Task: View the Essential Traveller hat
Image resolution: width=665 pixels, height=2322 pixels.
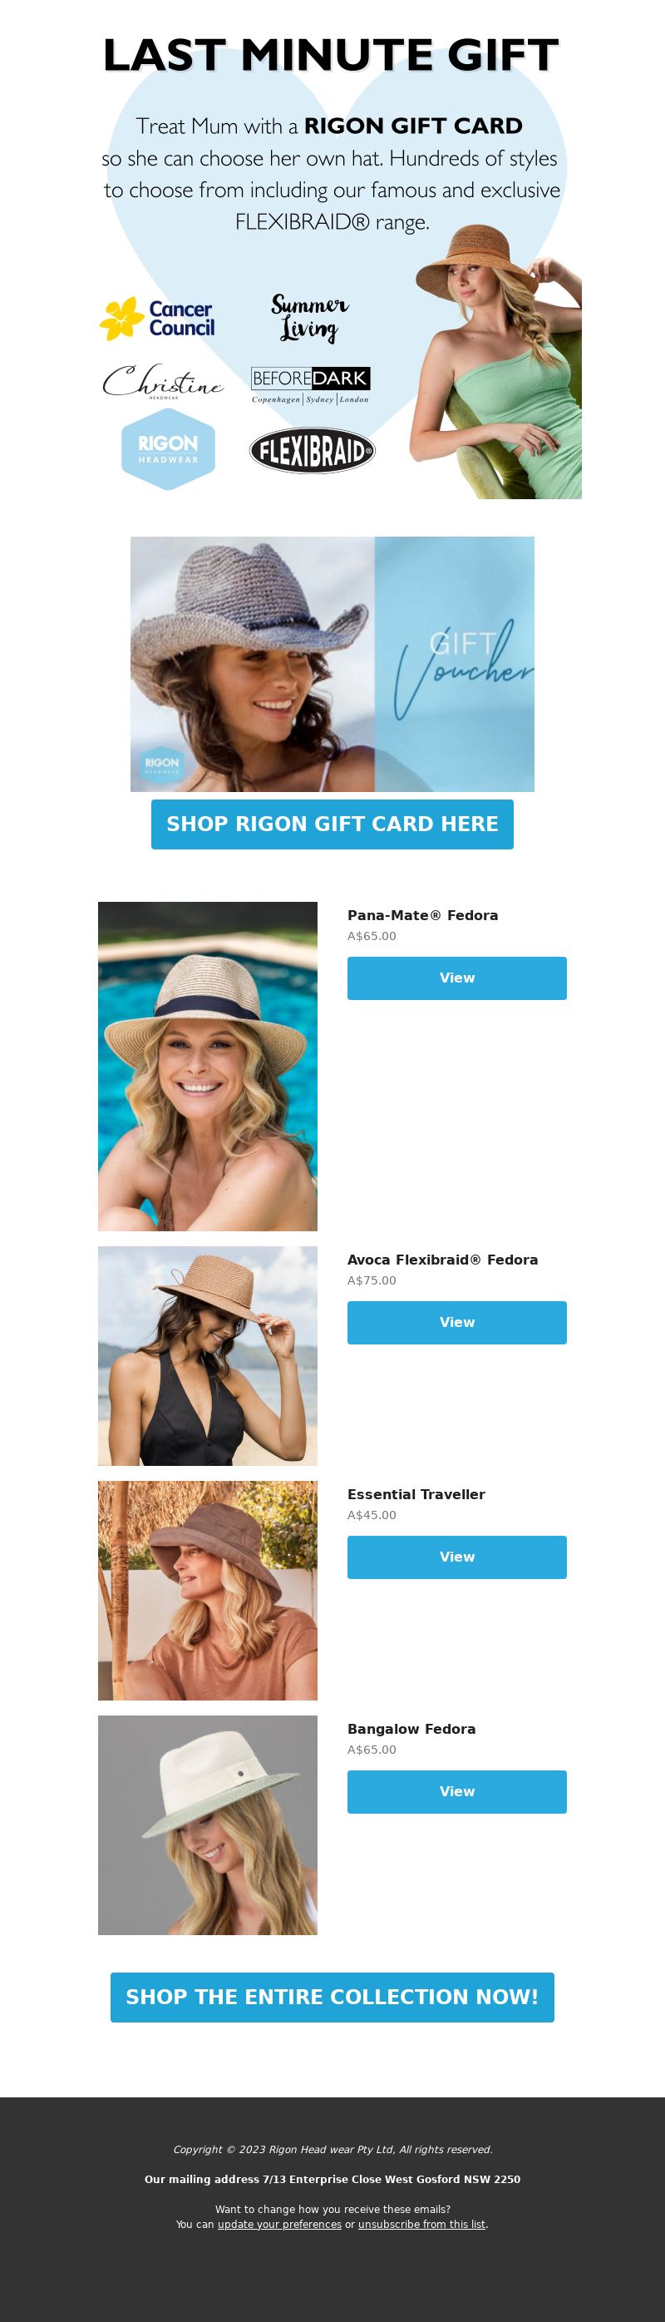Action: [x=457, y=1557]
